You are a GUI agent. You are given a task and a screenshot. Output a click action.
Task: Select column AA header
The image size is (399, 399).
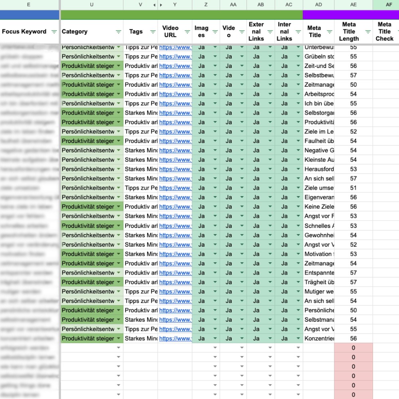click(233, 5)
